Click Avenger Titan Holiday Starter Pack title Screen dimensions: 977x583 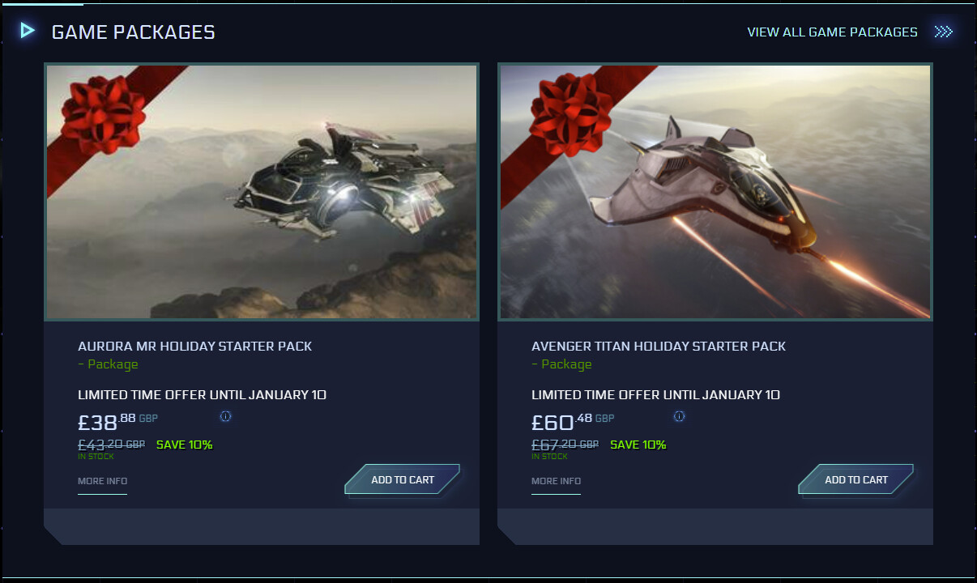(x=659, y=346)
